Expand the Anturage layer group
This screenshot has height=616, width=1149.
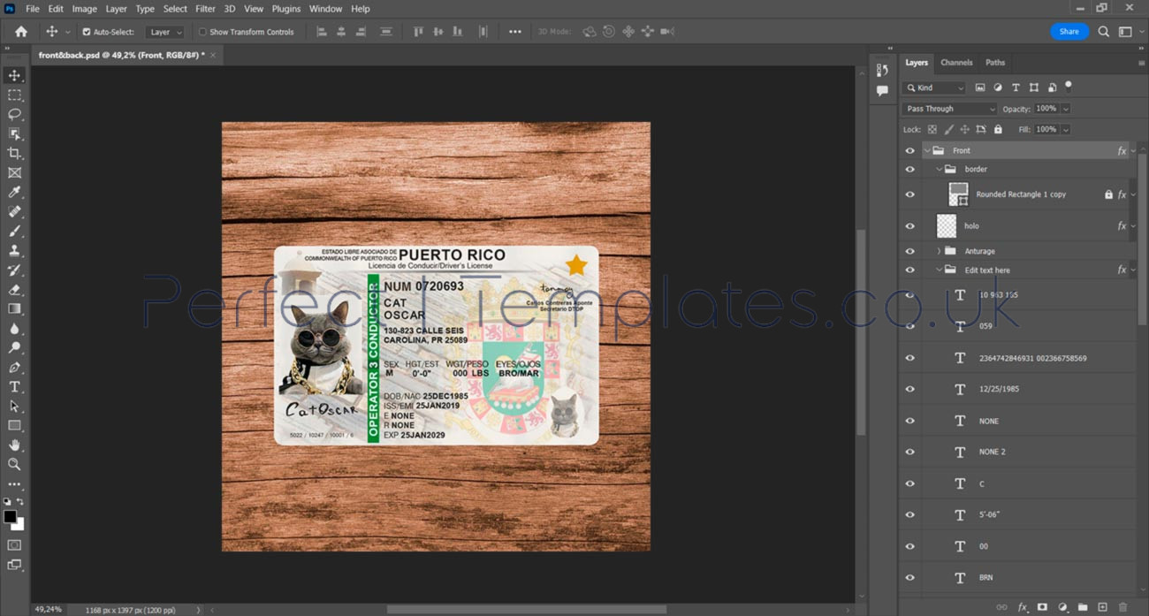tap(939, 251)
